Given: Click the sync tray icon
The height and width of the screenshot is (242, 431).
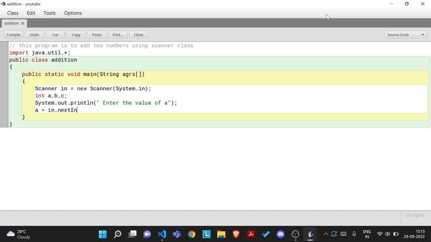Looking at the screenshot, I should coord(334,234).
